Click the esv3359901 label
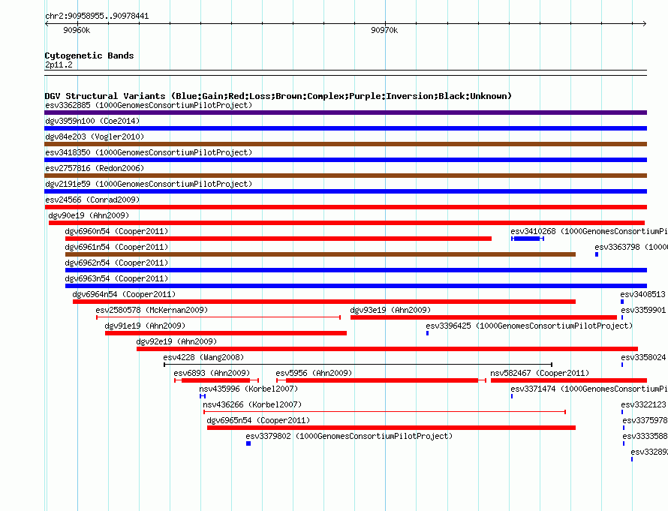This screenshot has width=668, height=511. [x=643, y=310]
